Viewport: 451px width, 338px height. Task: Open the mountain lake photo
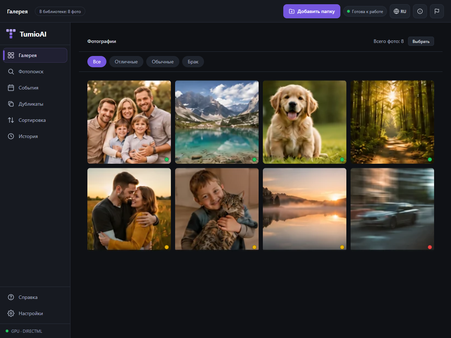[217, 122]
